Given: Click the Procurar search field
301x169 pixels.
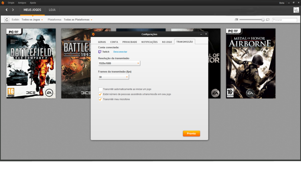Looking at the screenshot, I should pyautogui.click(x=285, y=20).
